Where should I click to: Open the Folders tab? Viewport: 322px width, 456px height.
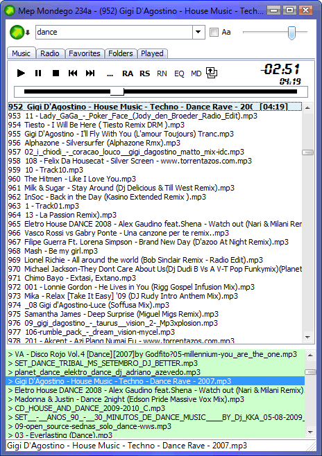[x=121, y=53]
